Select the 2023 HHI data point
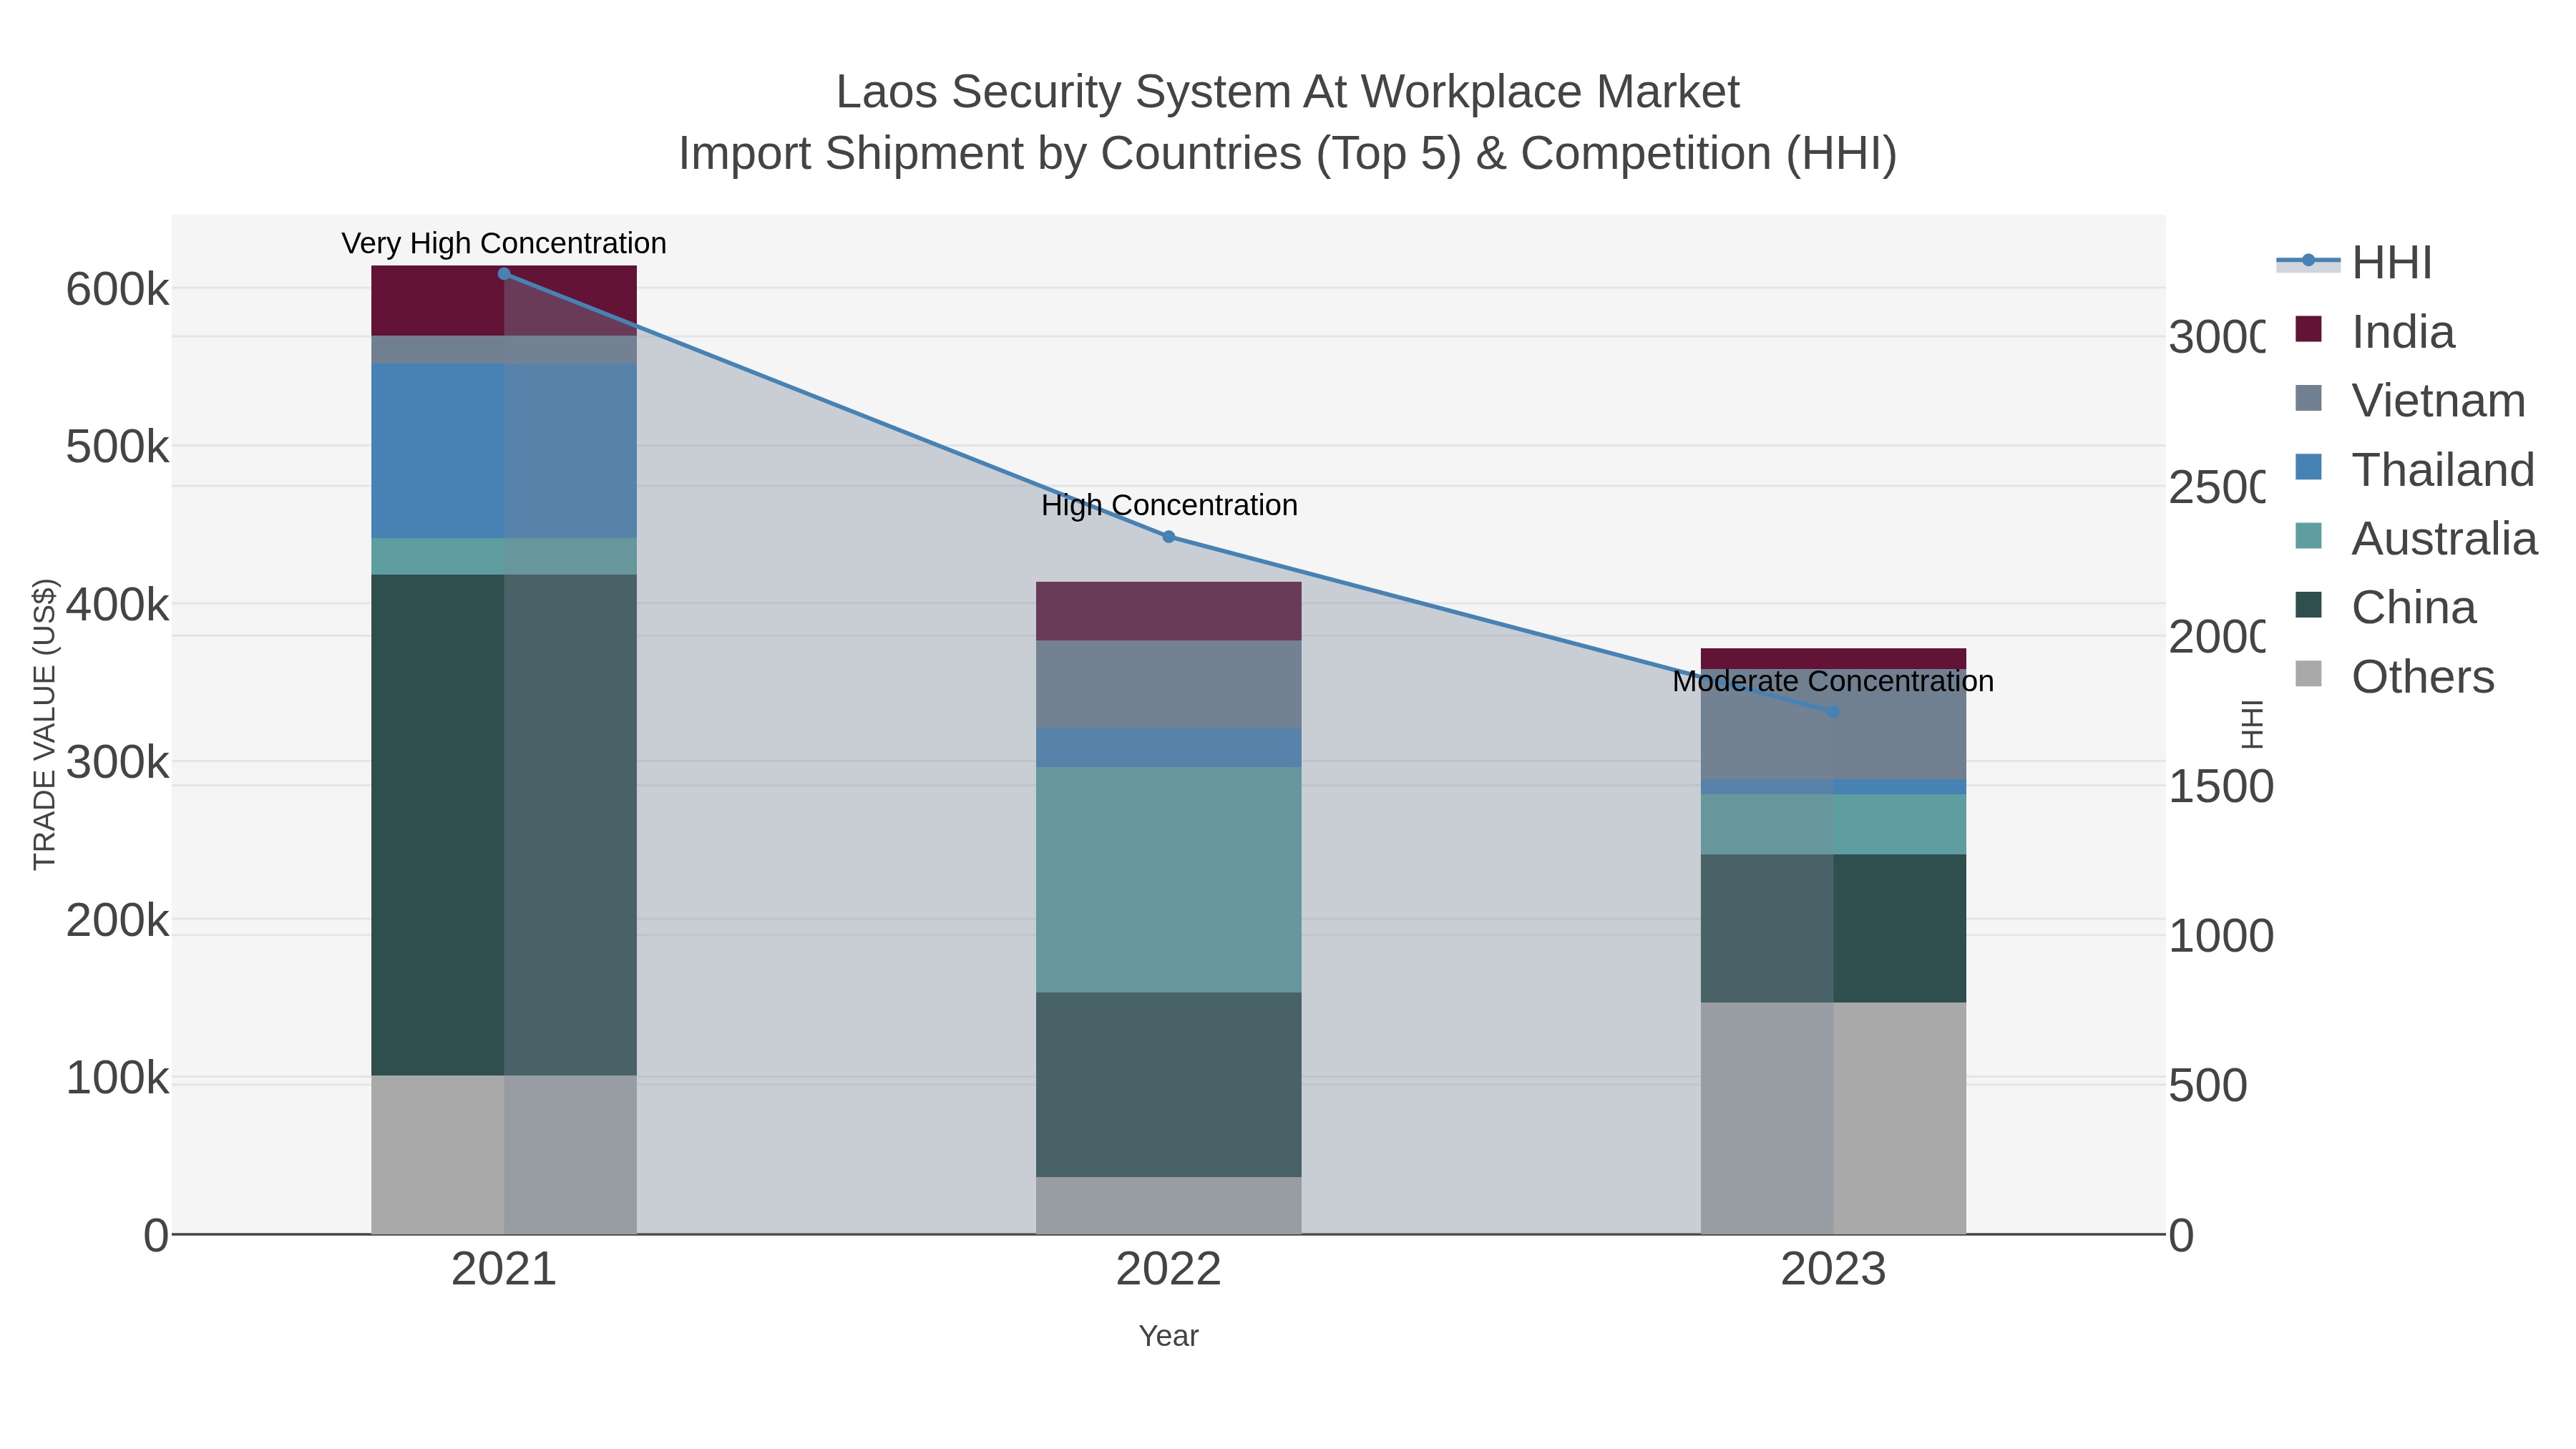2576x1449 pixels. pos(1833,712)
